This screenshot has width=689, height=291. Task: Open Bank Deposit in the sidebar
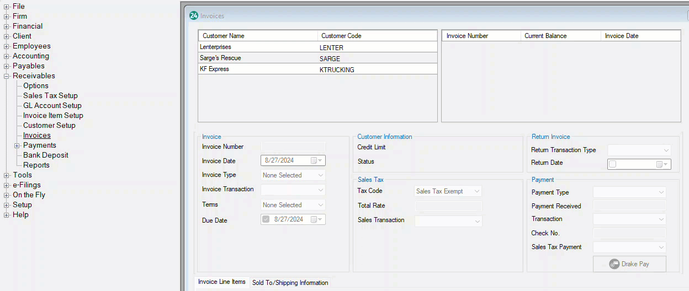[x=45, y=155]
